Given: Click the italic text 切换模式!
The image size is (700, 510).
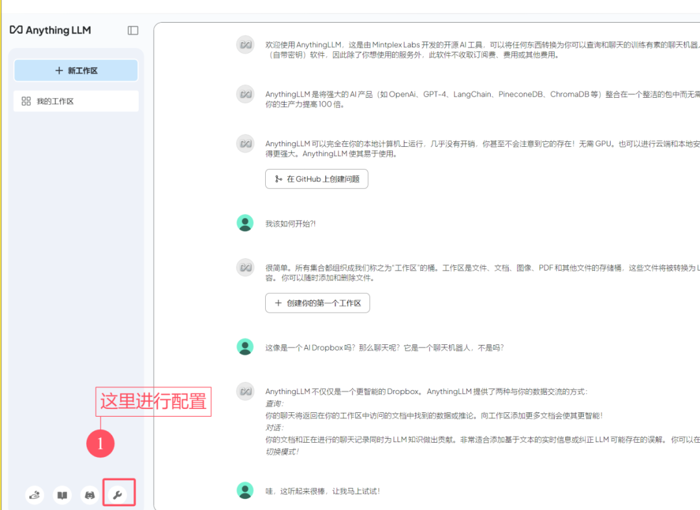Looking at the screenshot, I should (282, 452).
